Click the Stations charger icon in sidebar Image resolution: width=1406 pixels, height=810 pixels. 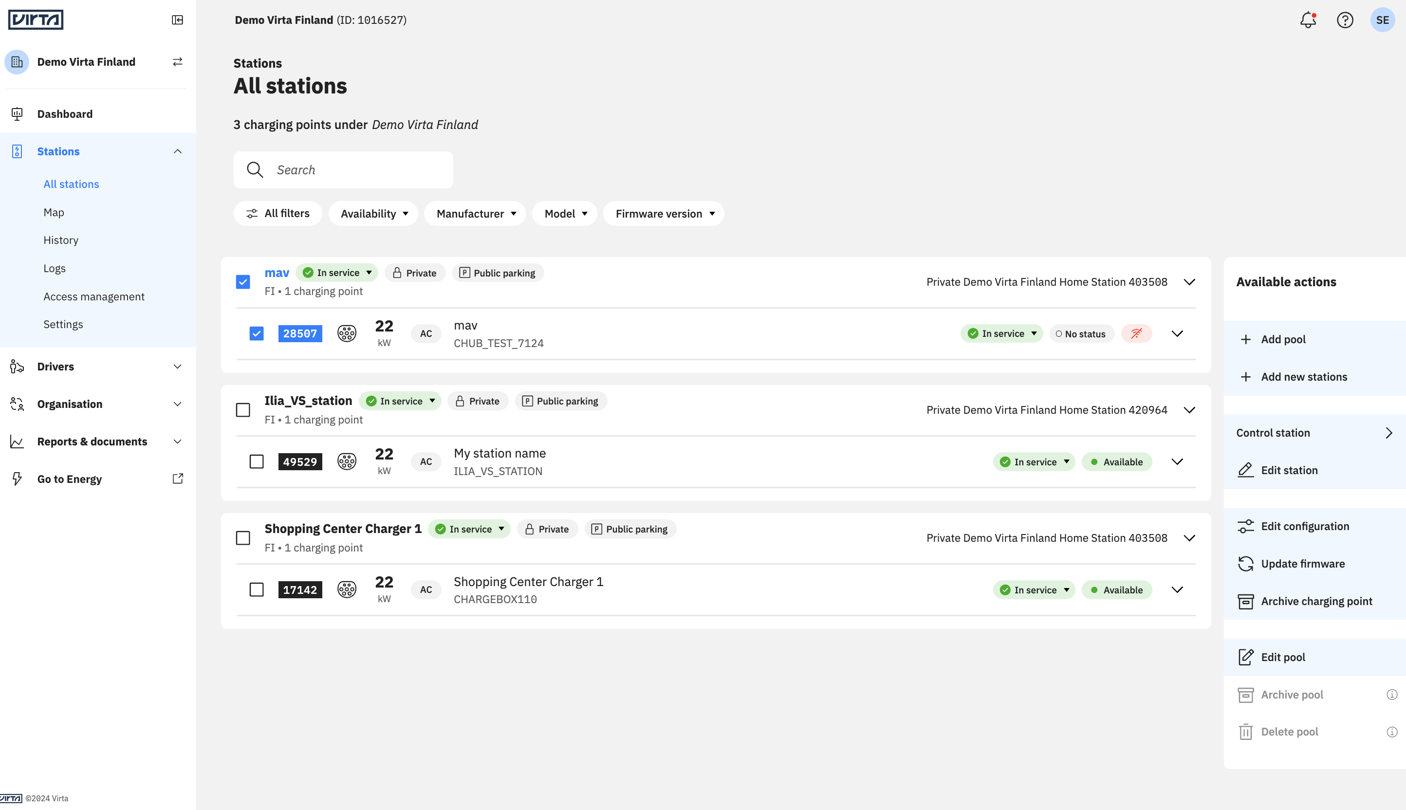(17, 151)
